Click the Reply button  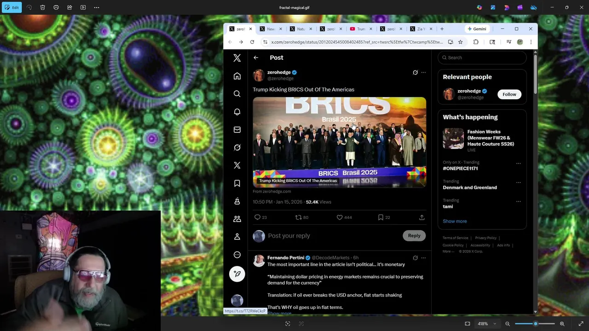point(414,236)
